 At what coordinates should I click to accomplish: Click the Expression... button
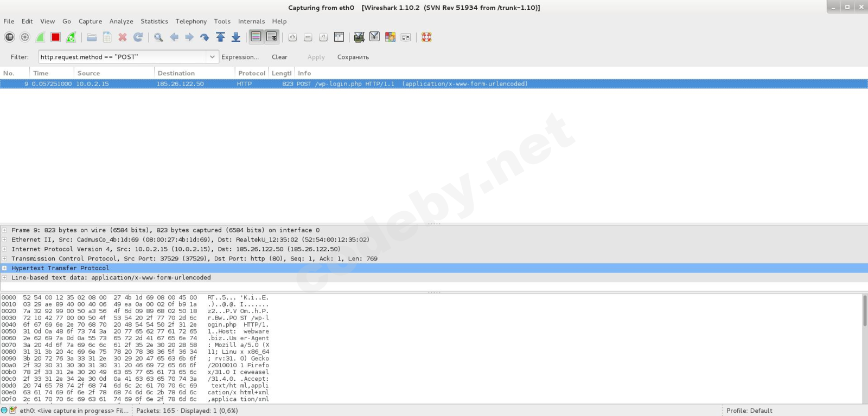240,57
